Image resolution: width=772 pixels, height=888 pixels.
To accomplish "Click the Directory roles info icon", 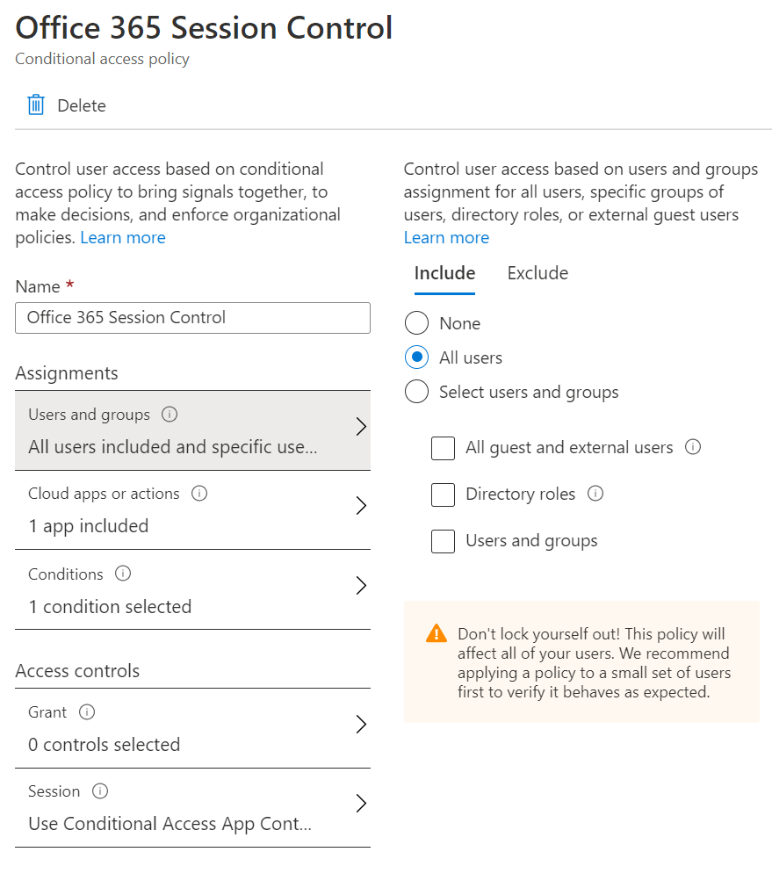I will 595,494.
